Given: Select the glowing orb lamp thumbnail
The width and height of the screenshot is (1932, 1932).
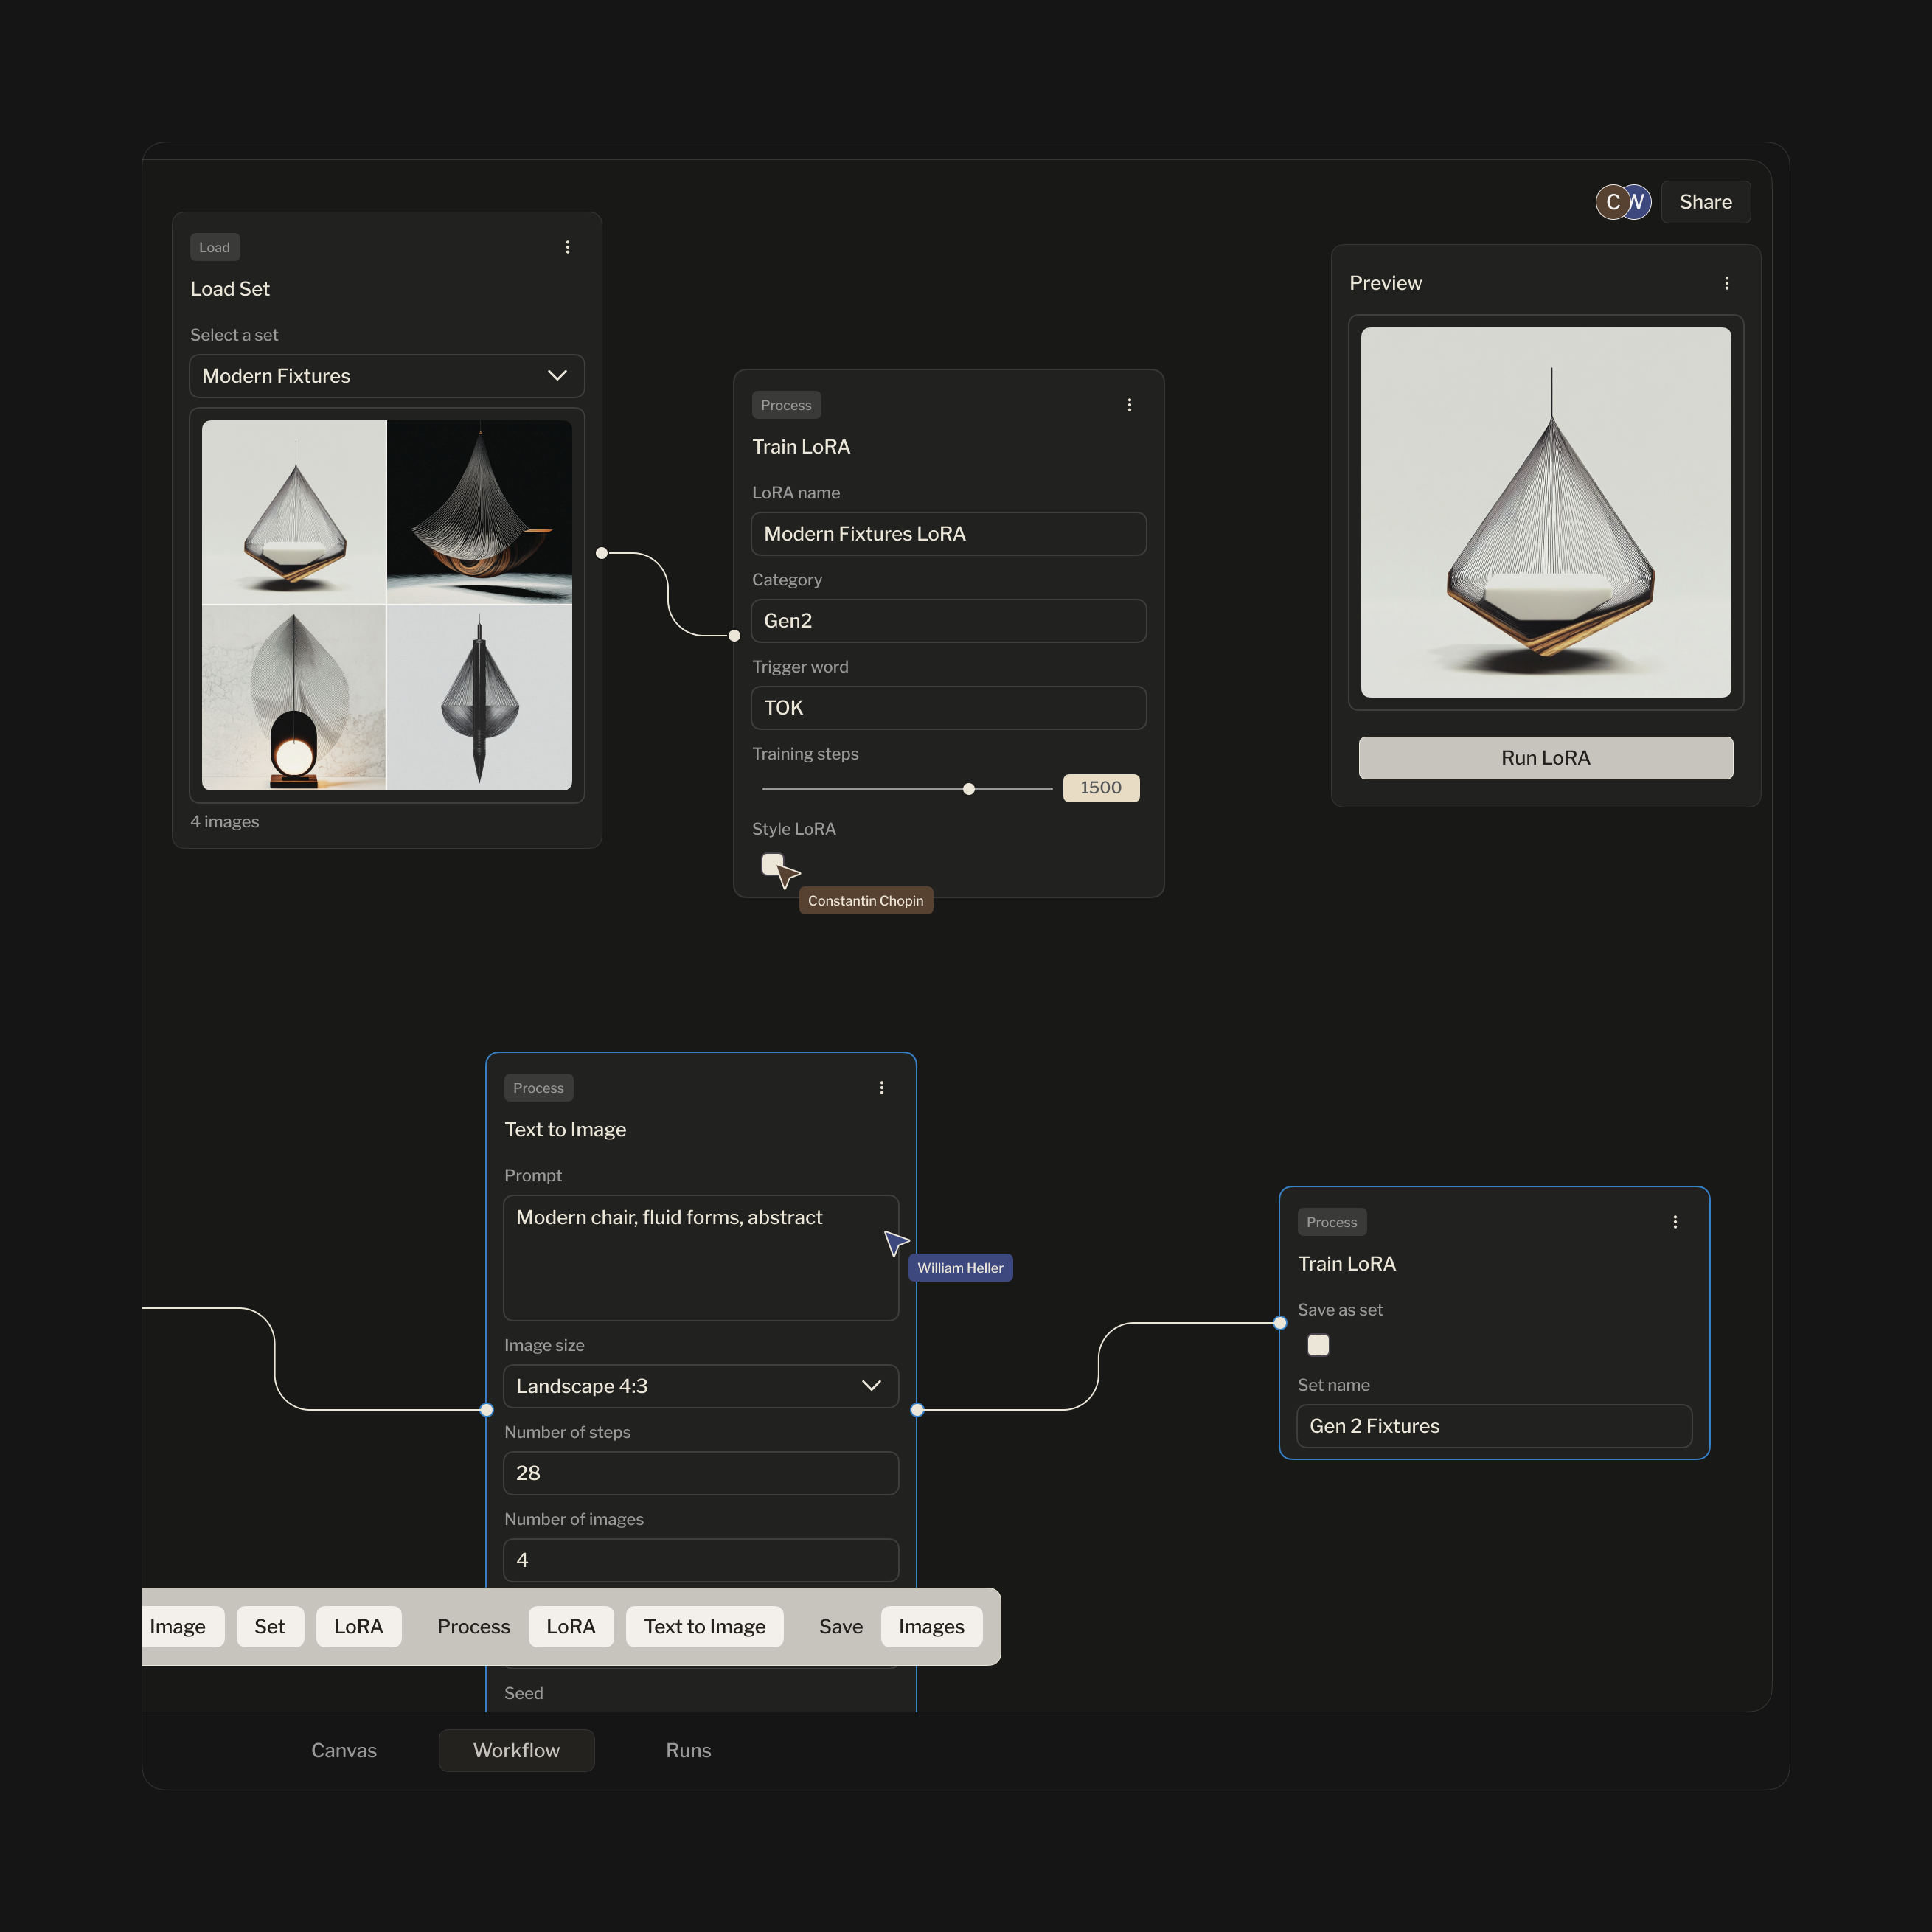Looking at the screenshot, I should click(294, 698).
